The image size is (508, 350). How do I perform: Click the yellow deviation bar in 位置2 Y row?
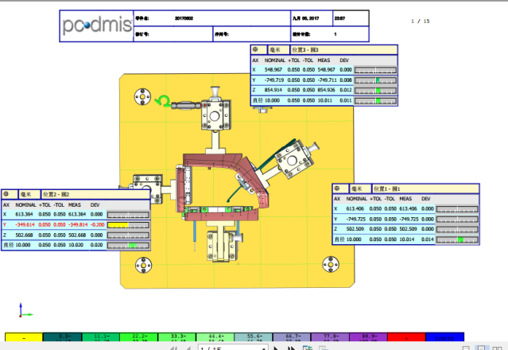click(x=126, y=224)
